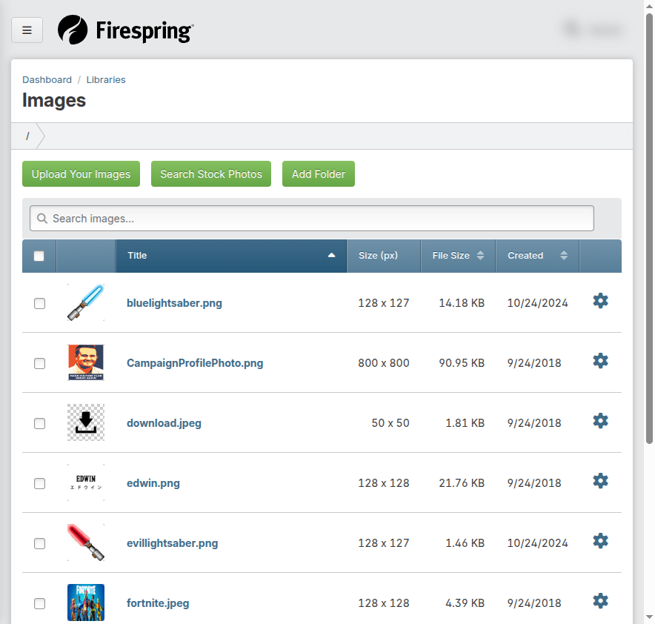The image size is (655, 624).
Task: Check the edwin.png row checkbox
Action: point(40,484)
